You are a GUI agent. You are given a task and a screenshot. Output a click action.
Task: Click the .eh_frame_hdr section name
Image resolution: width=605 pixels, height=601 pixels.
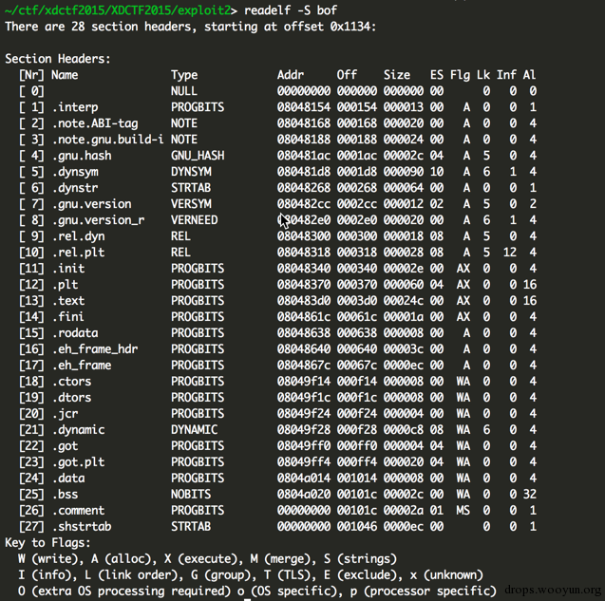click(x=95, y=349)
